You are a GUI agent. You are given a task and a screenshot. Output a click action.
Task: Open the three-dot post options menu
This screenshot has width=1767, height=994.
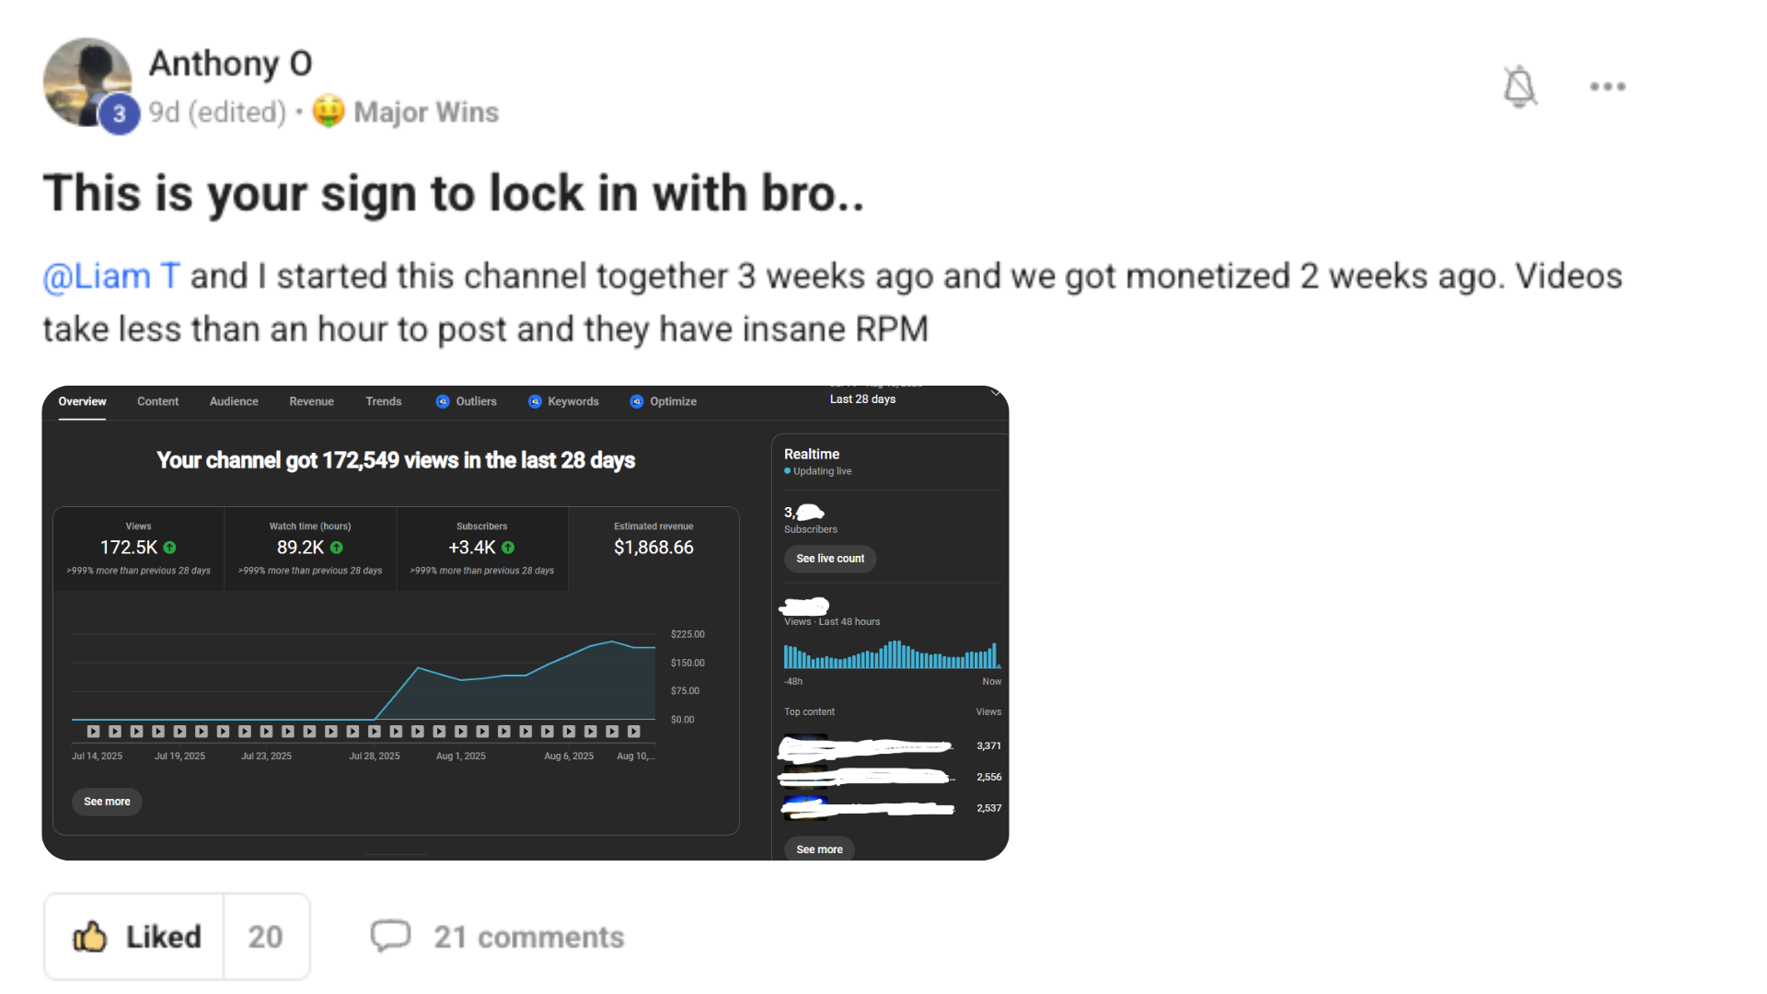tap(1608, 87)
